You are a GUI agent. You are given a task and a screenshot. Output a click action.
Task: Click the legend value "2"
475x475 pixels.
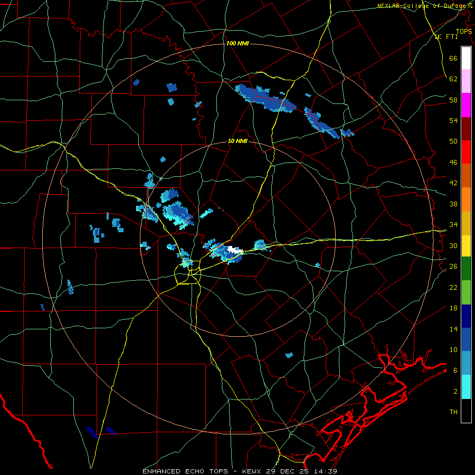point(455,391)
